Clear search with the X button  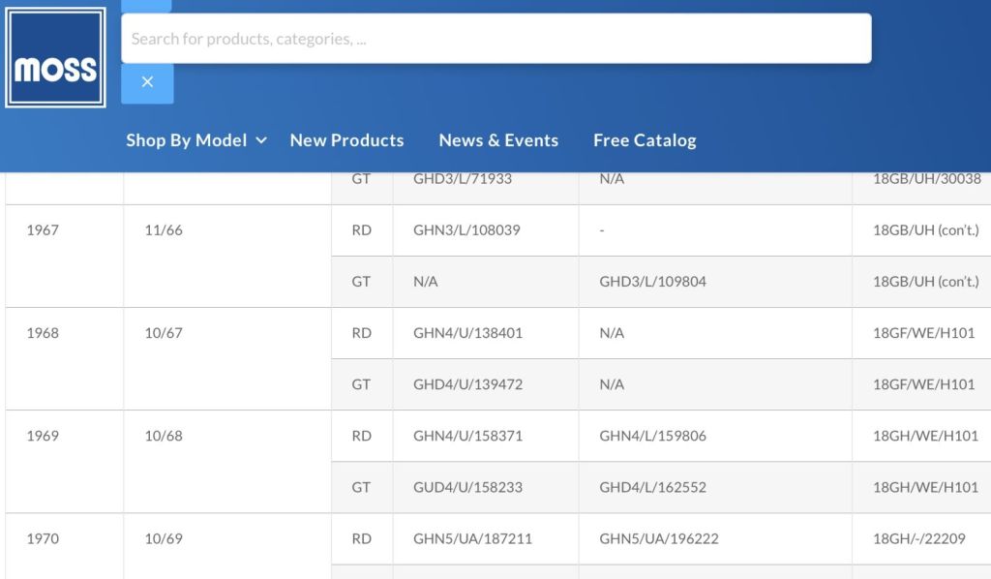(x=147, y=82)
